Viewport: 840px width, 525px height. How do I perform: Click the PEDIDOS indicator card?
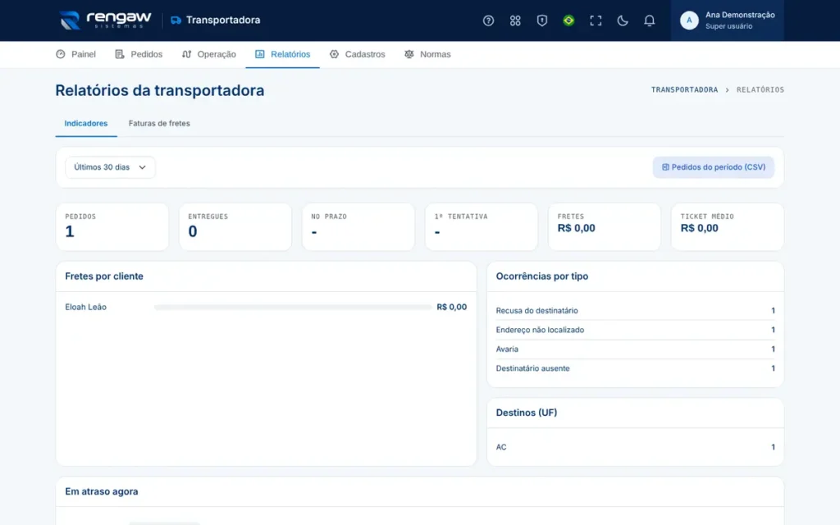(x=112, y=226)
